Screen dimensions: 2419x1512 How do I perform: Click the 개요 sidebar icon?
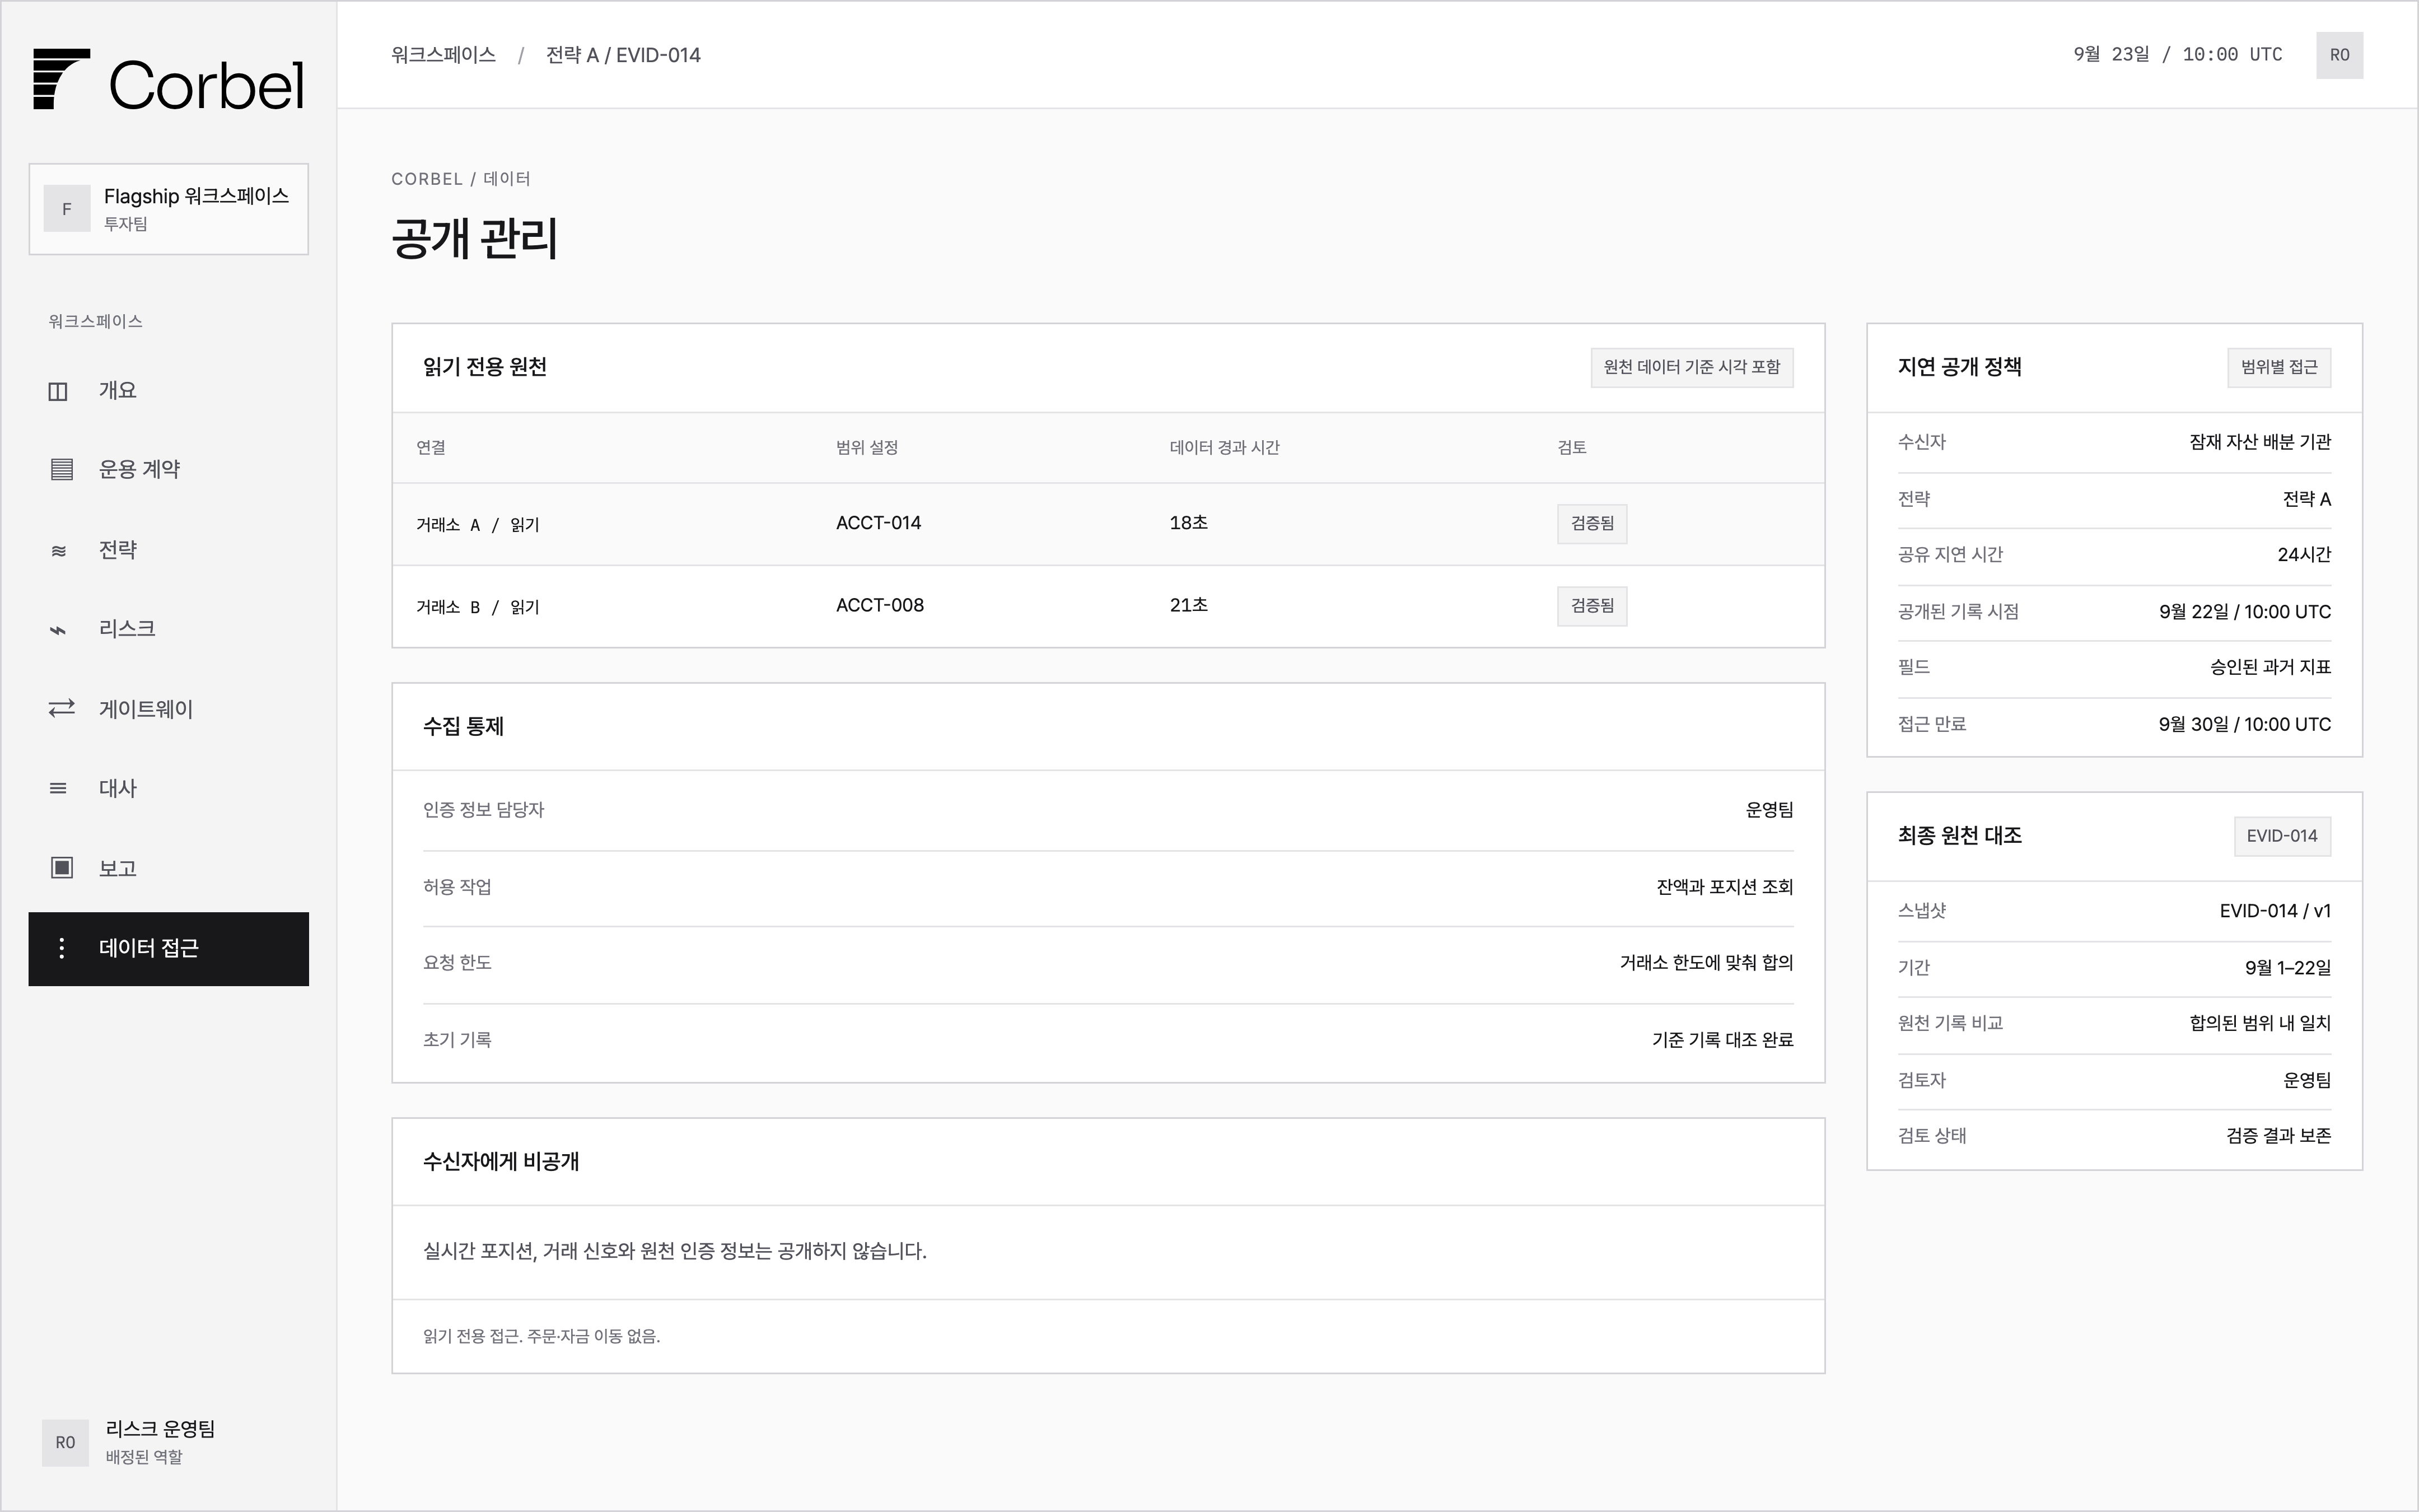coord(58,391)
